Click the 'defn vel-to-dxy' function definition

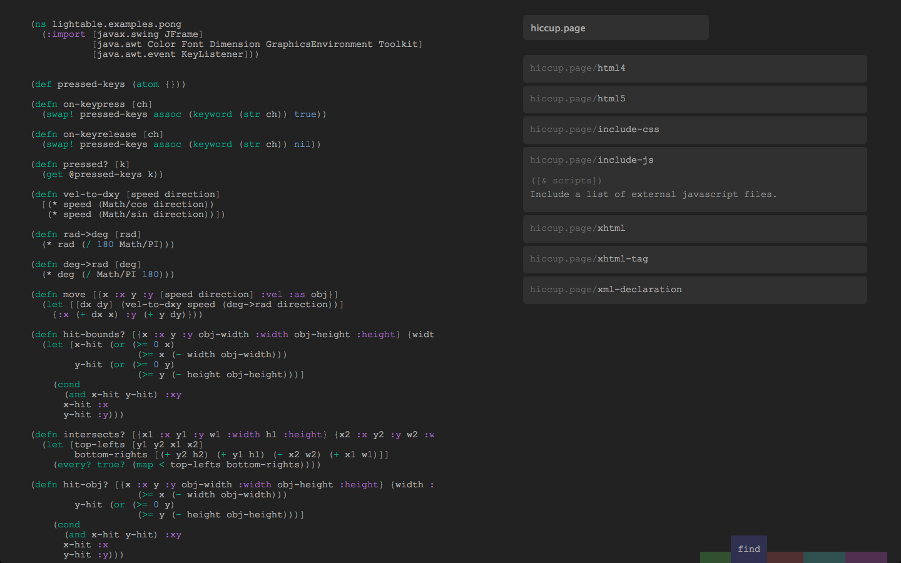click(x=125, y=195)
